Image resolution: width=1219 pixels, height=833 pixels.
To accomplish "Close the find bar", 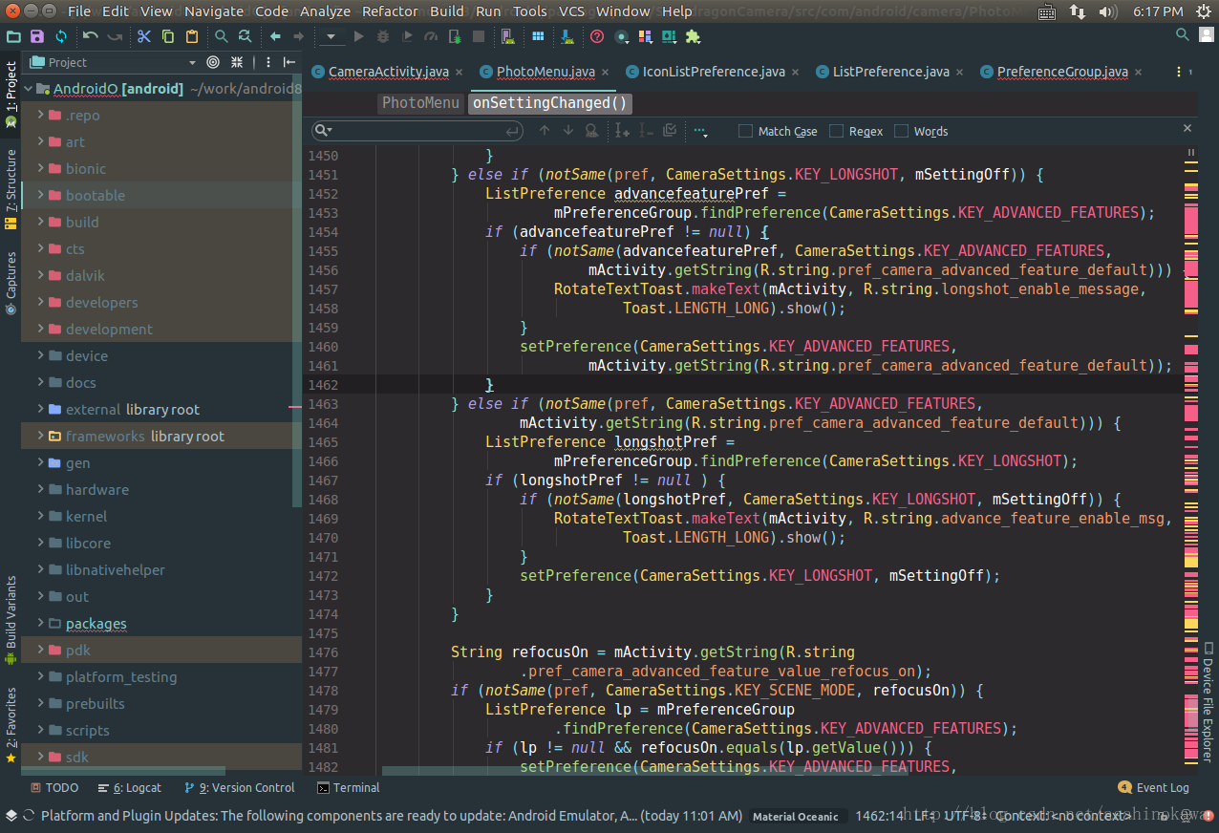I will click(x=1187, y=128).
